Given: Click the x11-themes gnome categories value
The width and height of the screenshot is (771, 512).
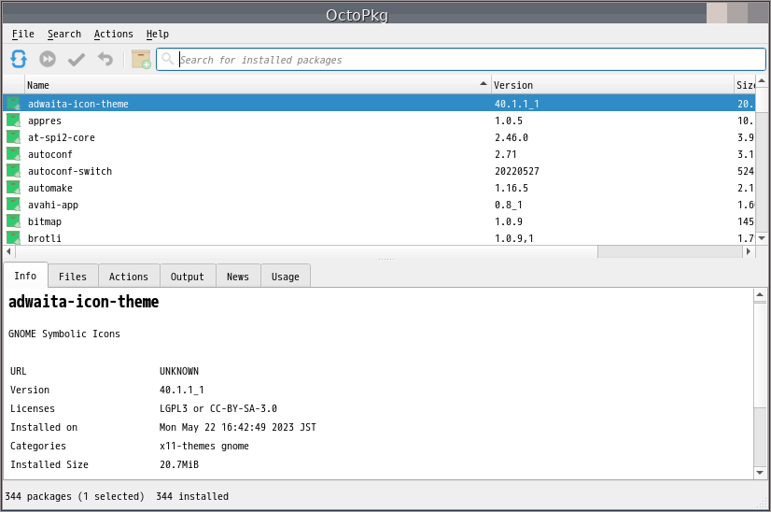Looking at the screenshot, I should (204, 446).
